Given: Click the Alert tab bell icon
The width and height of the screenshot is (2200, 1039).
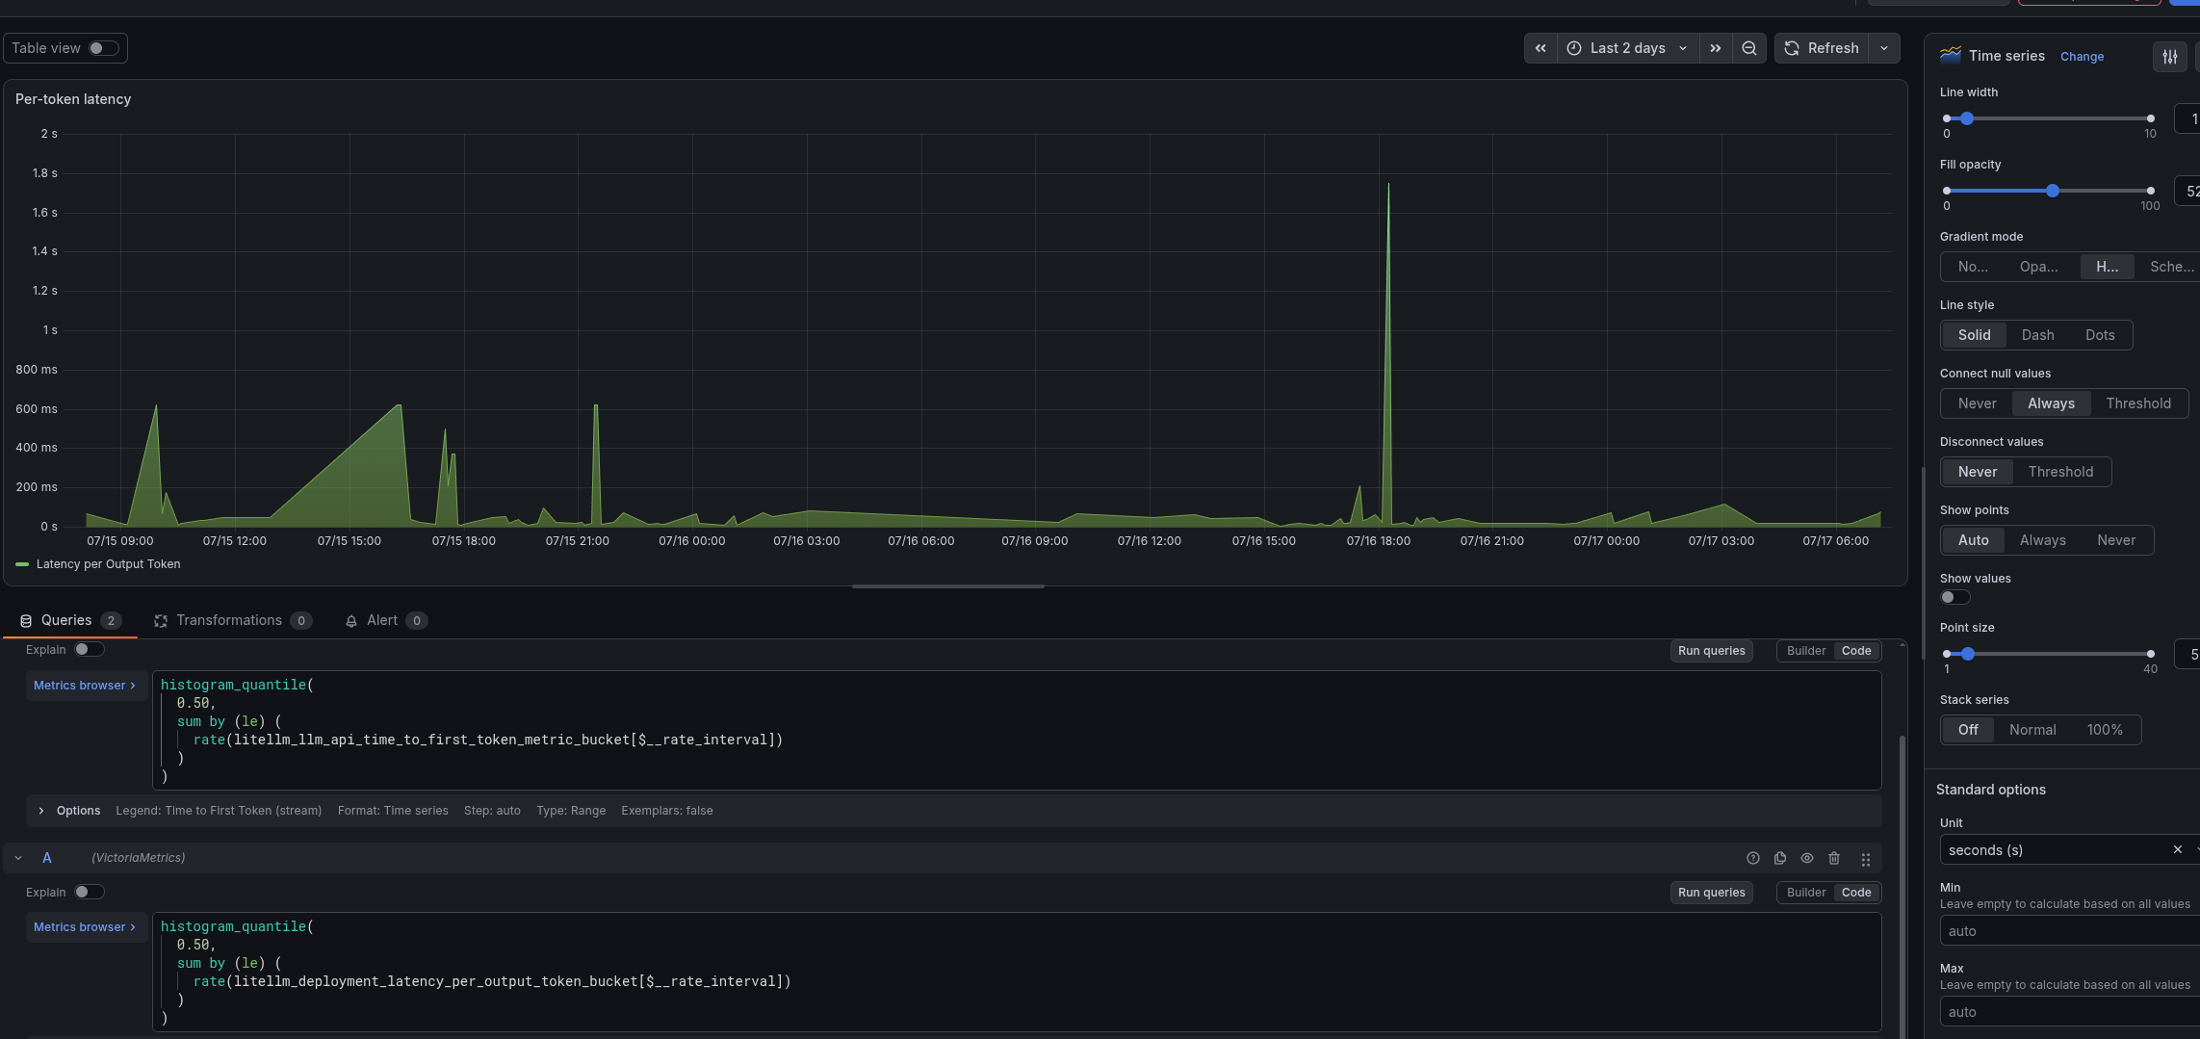Looking at the screenshot, I should [351, 621].
